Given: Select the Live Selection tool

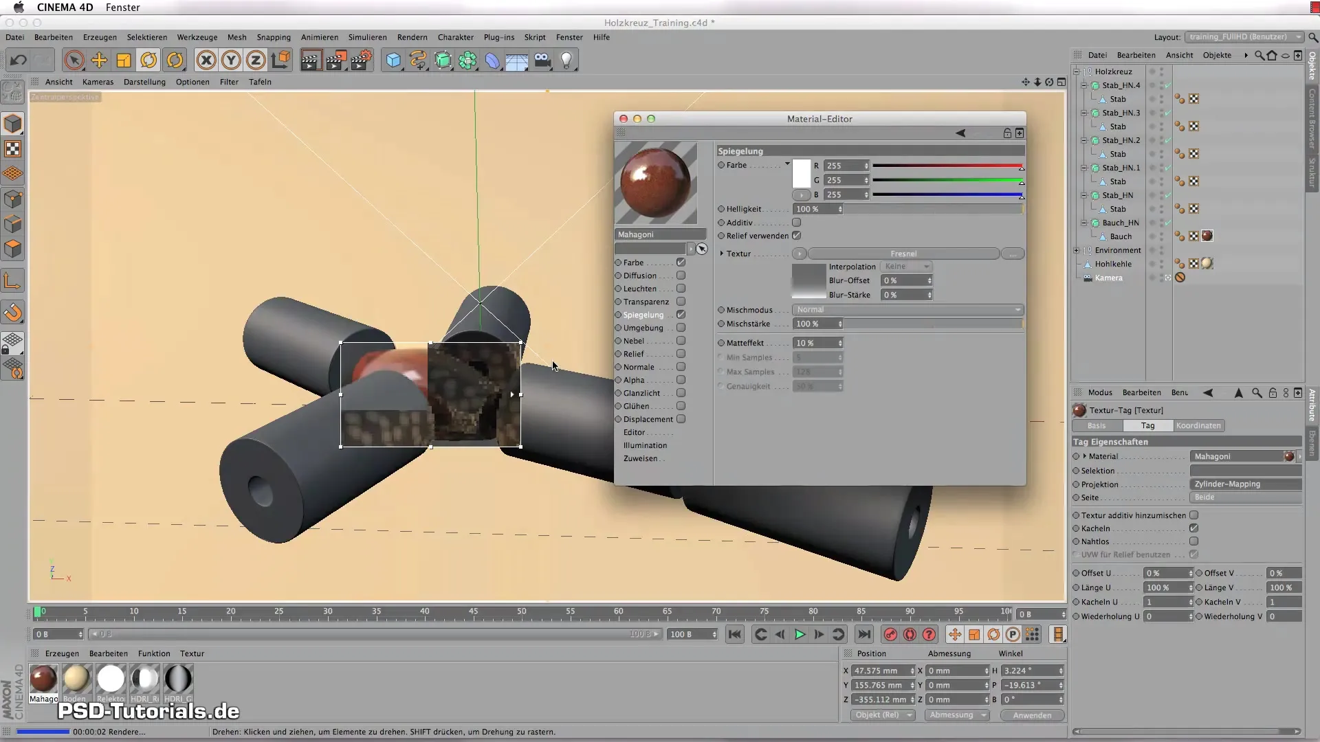Looking at the screenshot, I should click(x=74, y=60).
